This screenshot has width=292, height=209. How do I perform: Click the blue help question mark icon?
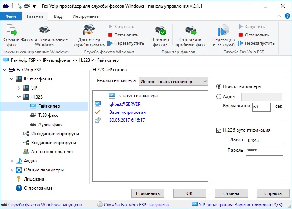(287, 16)
